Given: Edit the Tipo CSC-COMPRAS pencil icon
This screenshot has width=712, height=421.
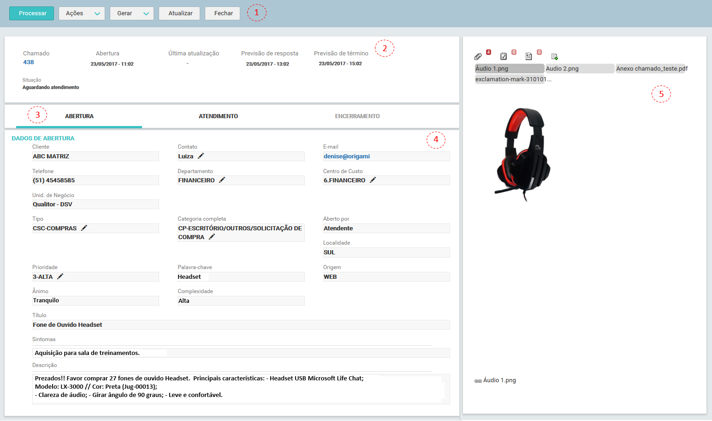Looking at the screenshot, I should click(x=84, y=228).
